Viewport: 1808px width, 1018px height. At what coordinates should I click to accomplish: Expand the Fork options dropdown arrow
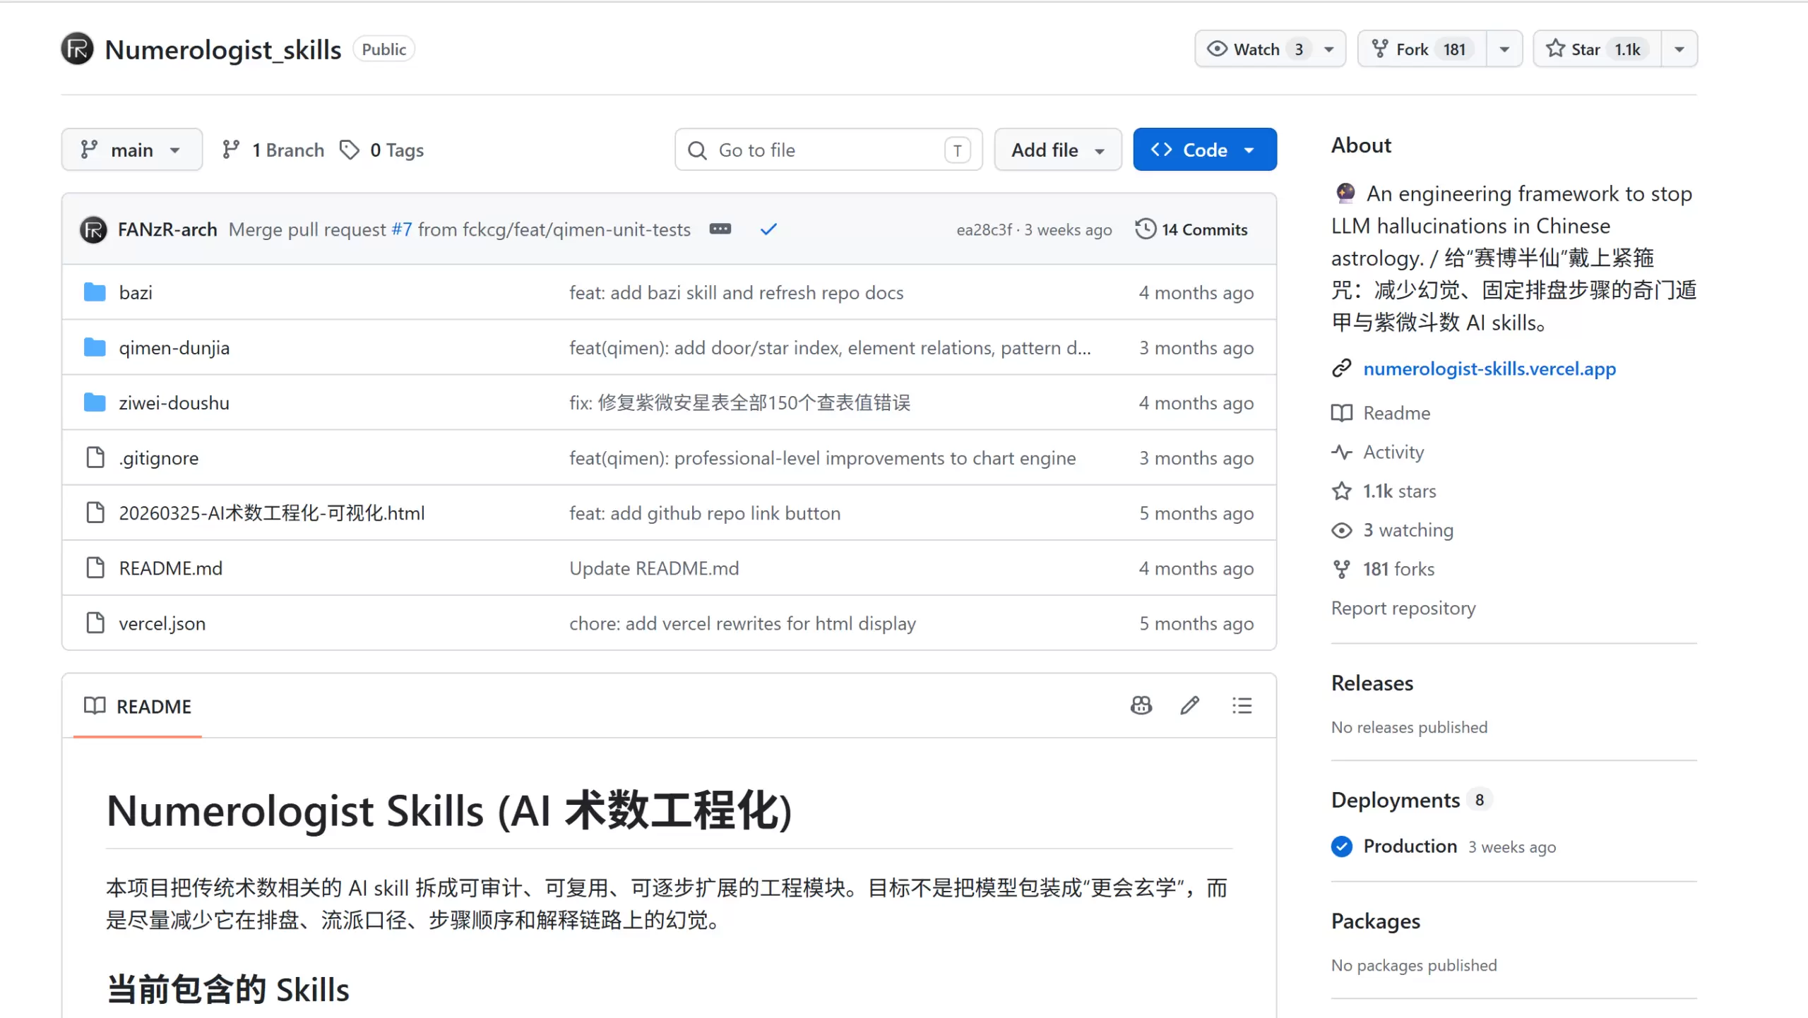[1504, 49]
